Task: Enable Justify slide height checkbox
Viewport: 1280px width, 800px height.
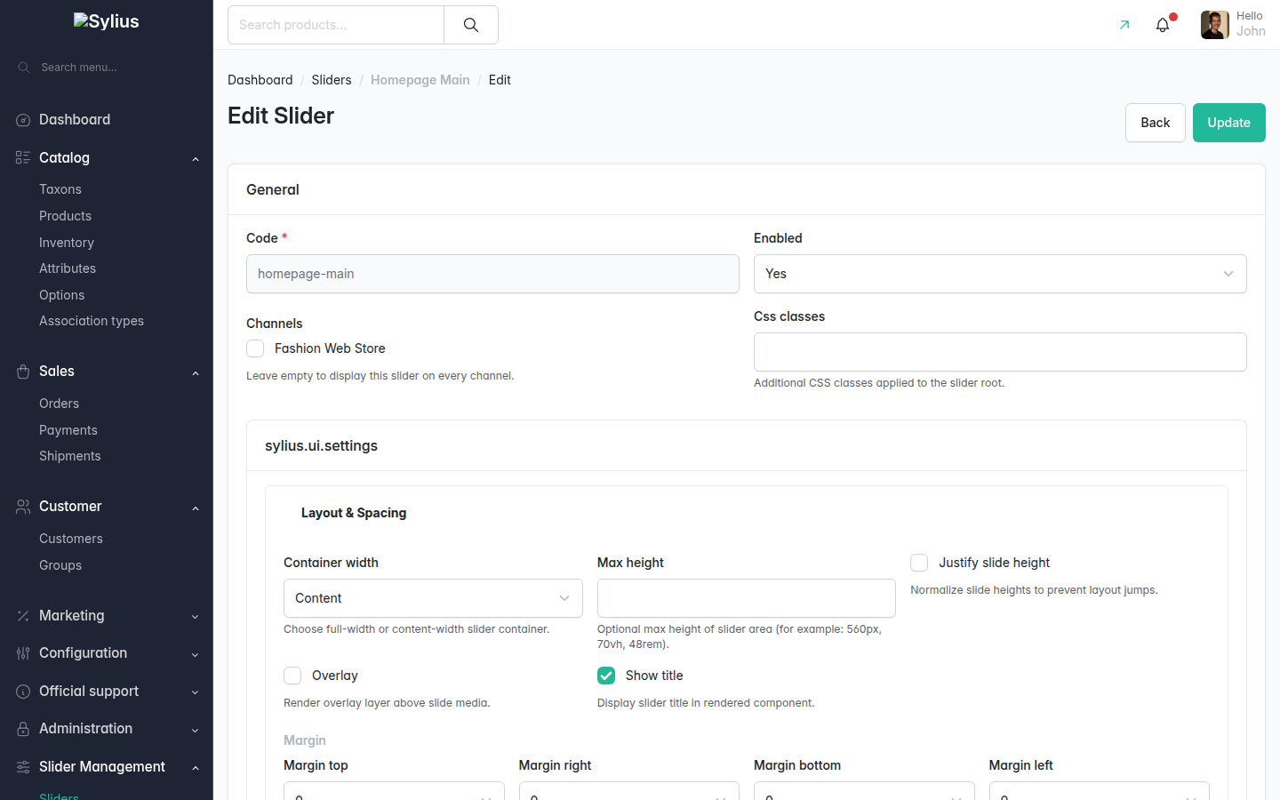Action: [919, 563]
